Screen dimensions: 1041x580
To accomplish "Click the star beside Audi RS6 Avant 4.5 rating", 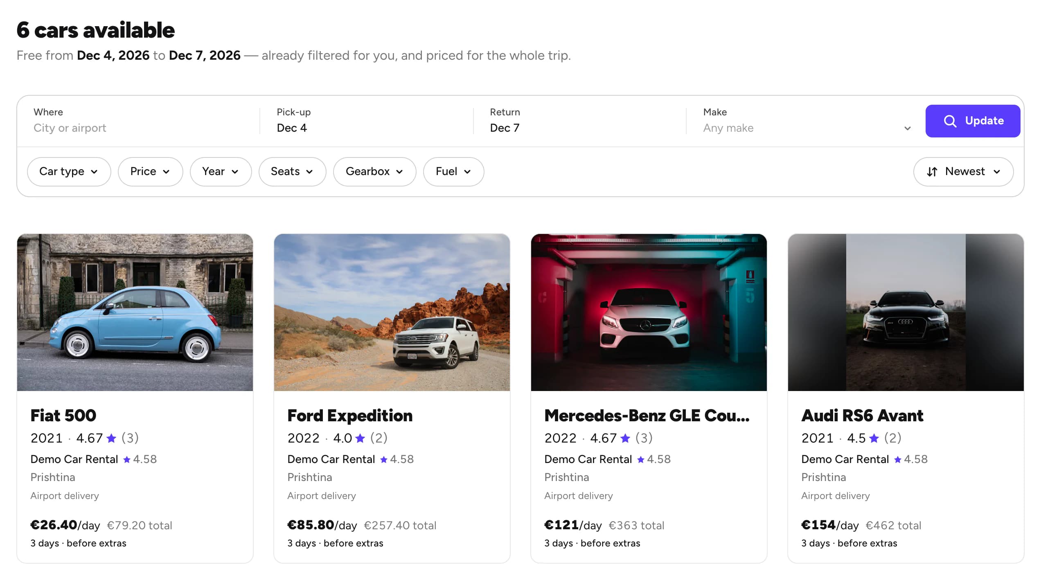I will 874,438.
